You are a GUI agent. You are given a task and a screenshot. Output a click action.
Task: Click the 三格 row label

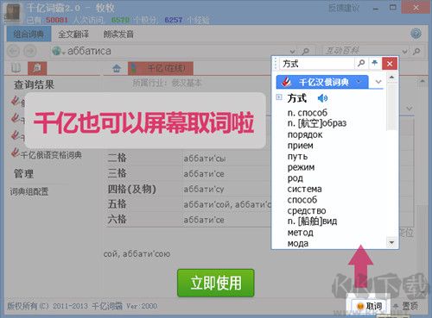coord(117,173)
